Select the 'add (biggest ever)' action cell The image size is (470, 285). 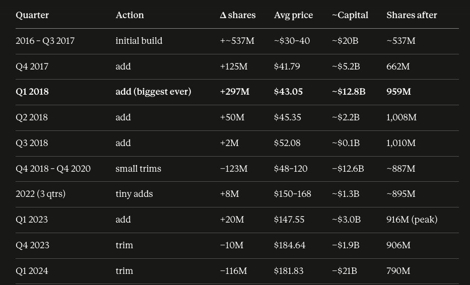(x=153, y=92)
